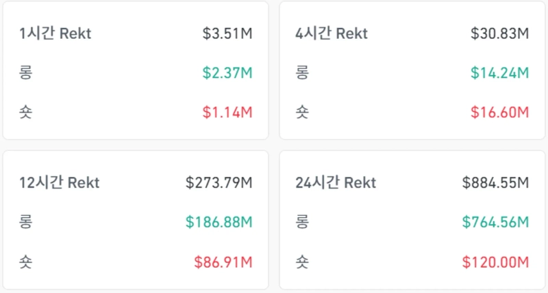
Task: Select the 롱 label in 12시간 card
Action: coord(26,222)
